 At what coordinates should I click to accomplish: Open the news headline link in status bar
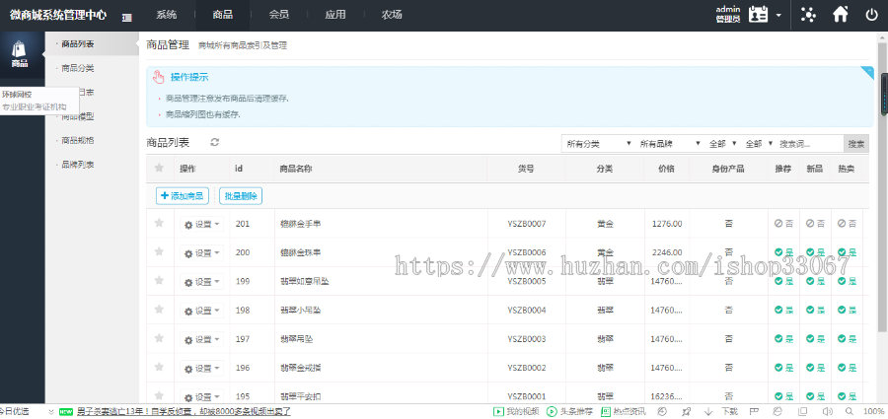[184, 412]
